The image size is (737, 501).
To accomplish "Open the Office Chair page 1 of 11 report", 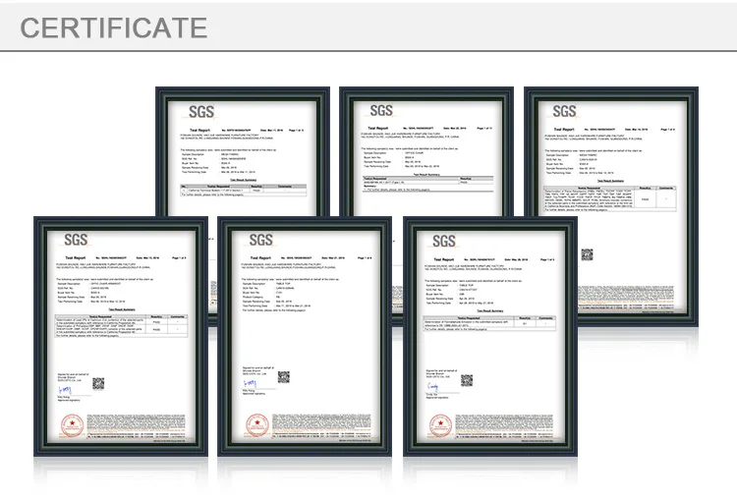I will (x=426, y=151).
